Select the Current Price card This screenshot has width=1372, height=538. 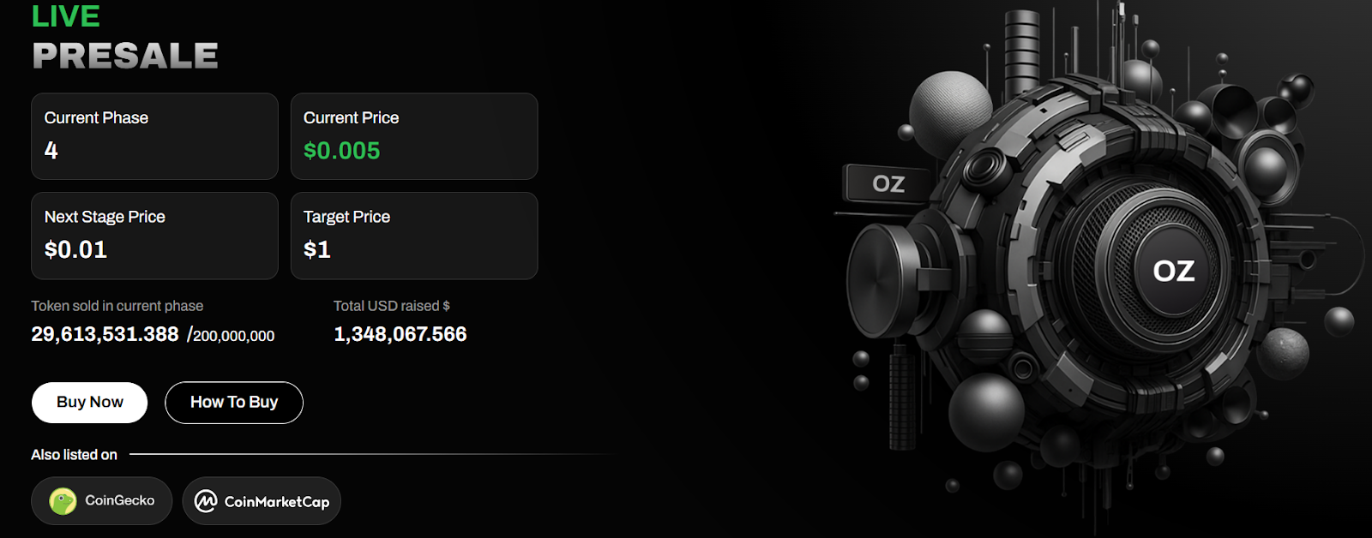[414, 136]
